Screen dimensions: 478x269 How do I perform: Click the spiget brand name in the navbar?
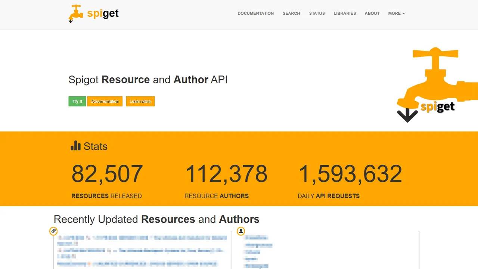103,13
